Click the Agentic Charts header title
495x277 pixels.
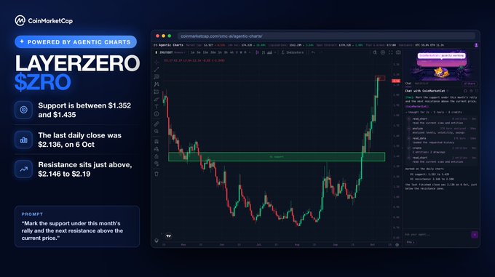(170, 45)
